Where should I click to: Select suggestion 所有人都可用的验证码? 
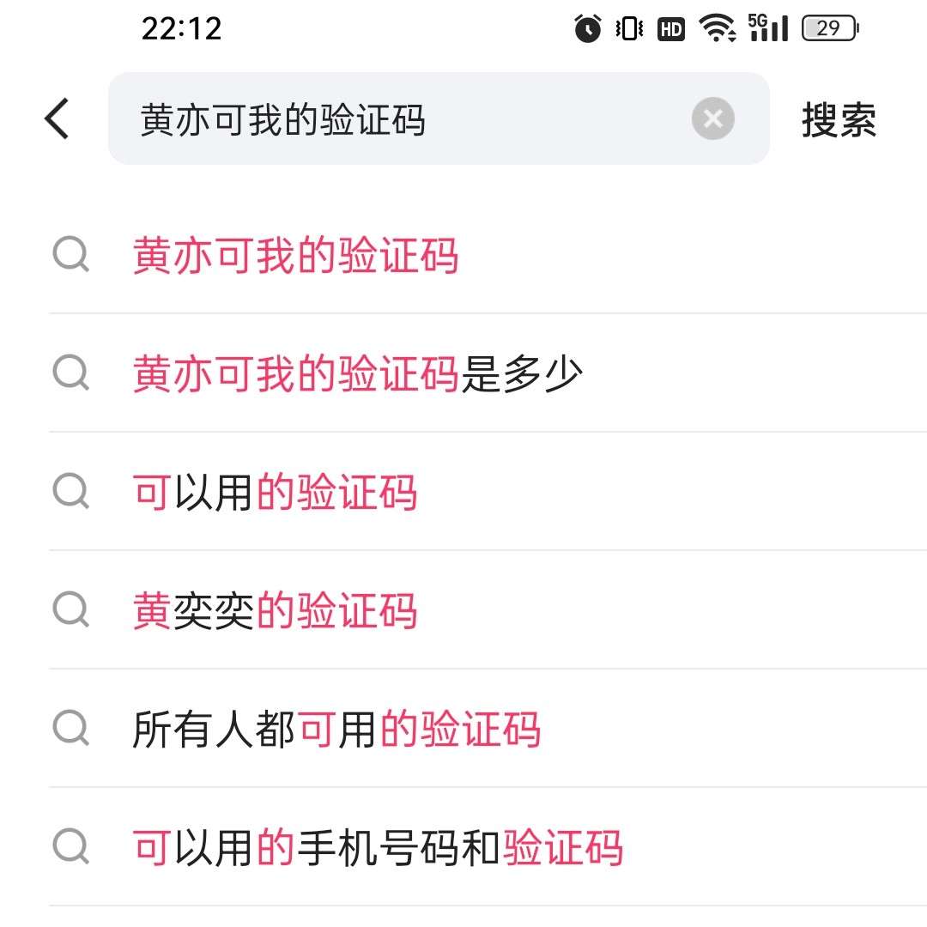point(336,730)
